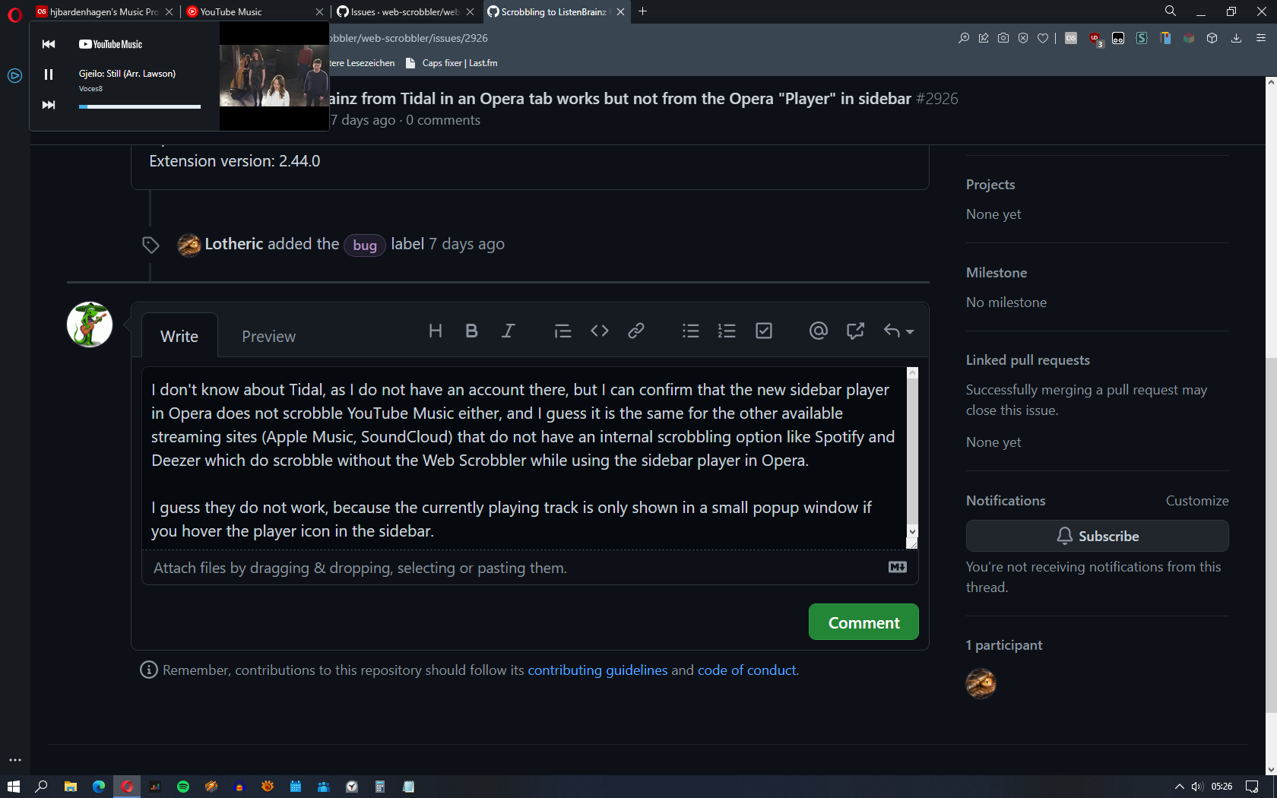Pause the Gjeilo track in the player popup

(49, 74)
